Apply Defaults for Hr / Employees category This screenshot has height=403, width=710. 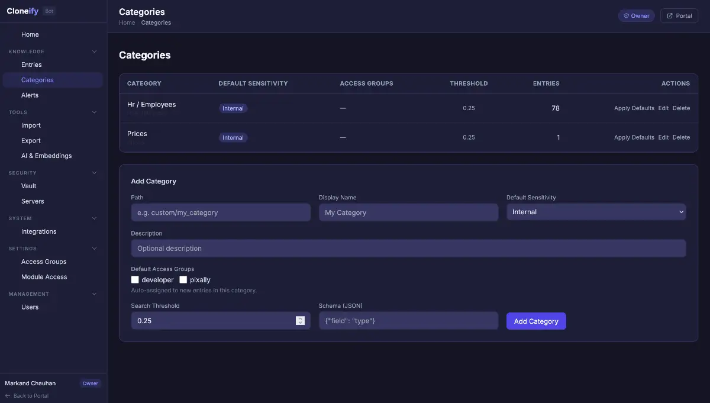point(634,108)
